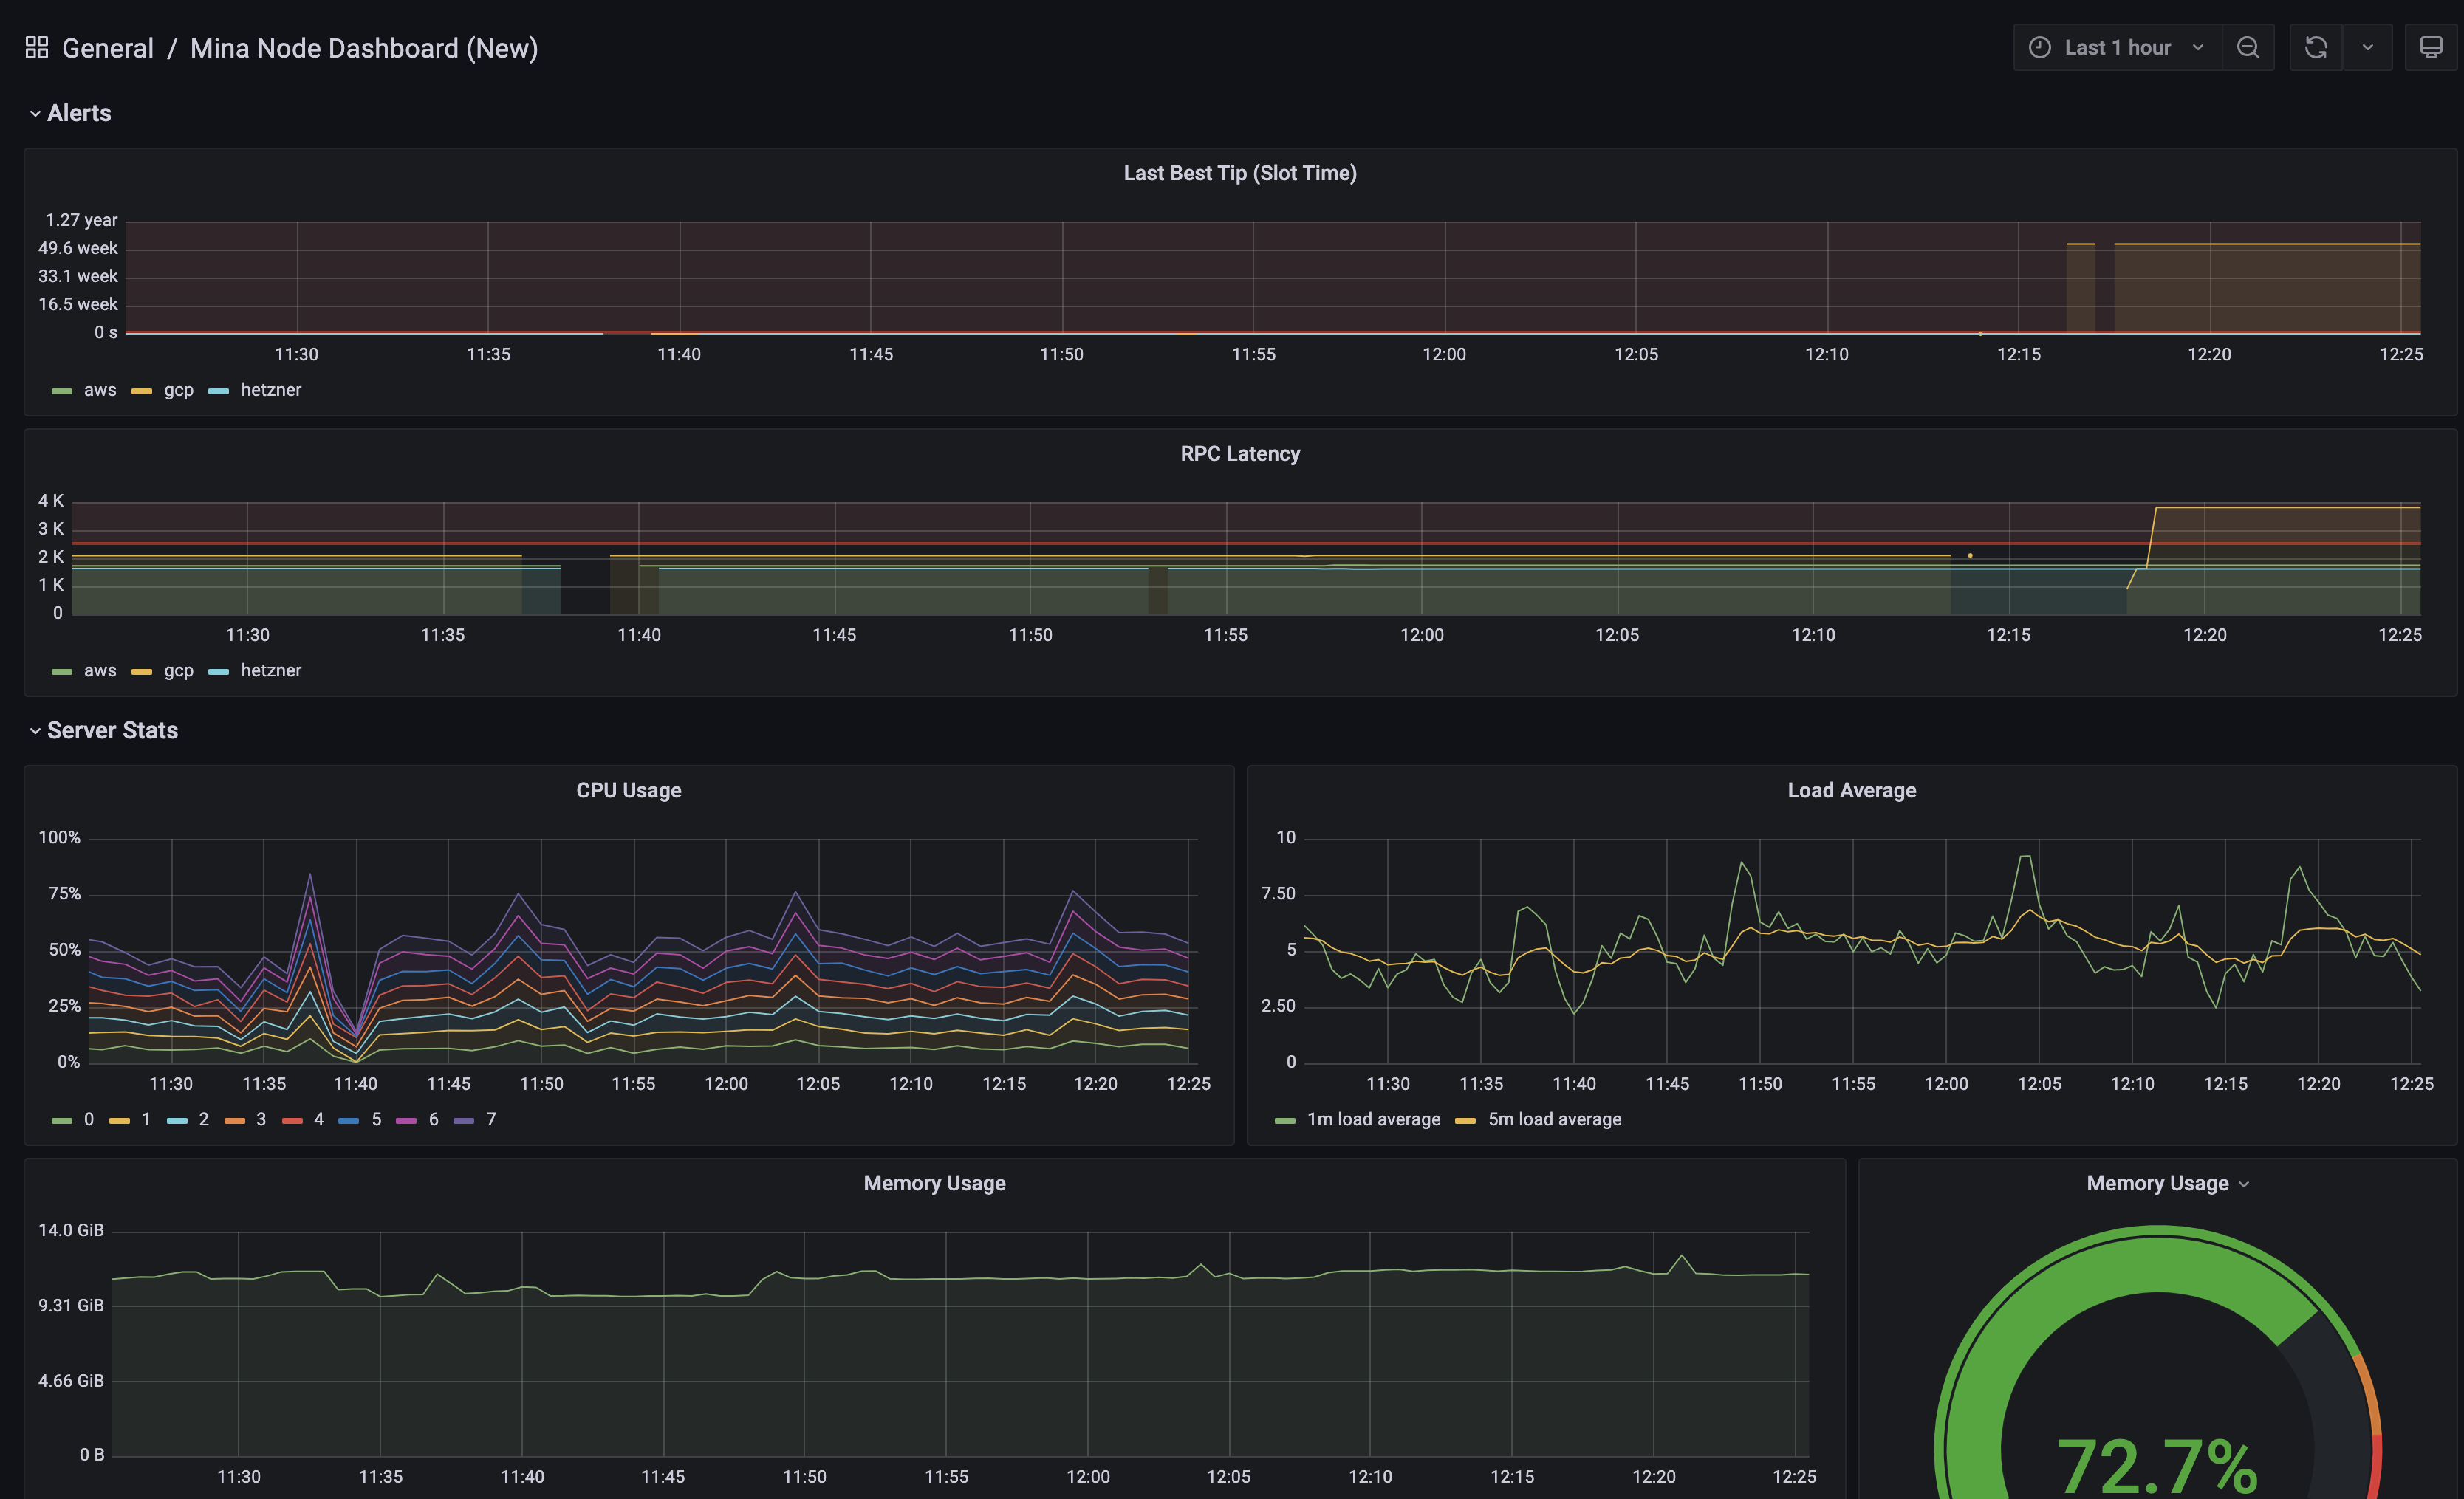Open the CPU Usage panel title menu
The image size is (2464, 1499).
click(628, 790)
